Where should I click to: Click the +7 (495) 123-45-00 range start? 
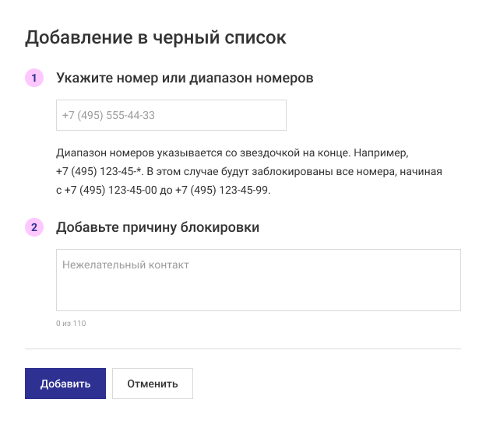coord(110,191)
